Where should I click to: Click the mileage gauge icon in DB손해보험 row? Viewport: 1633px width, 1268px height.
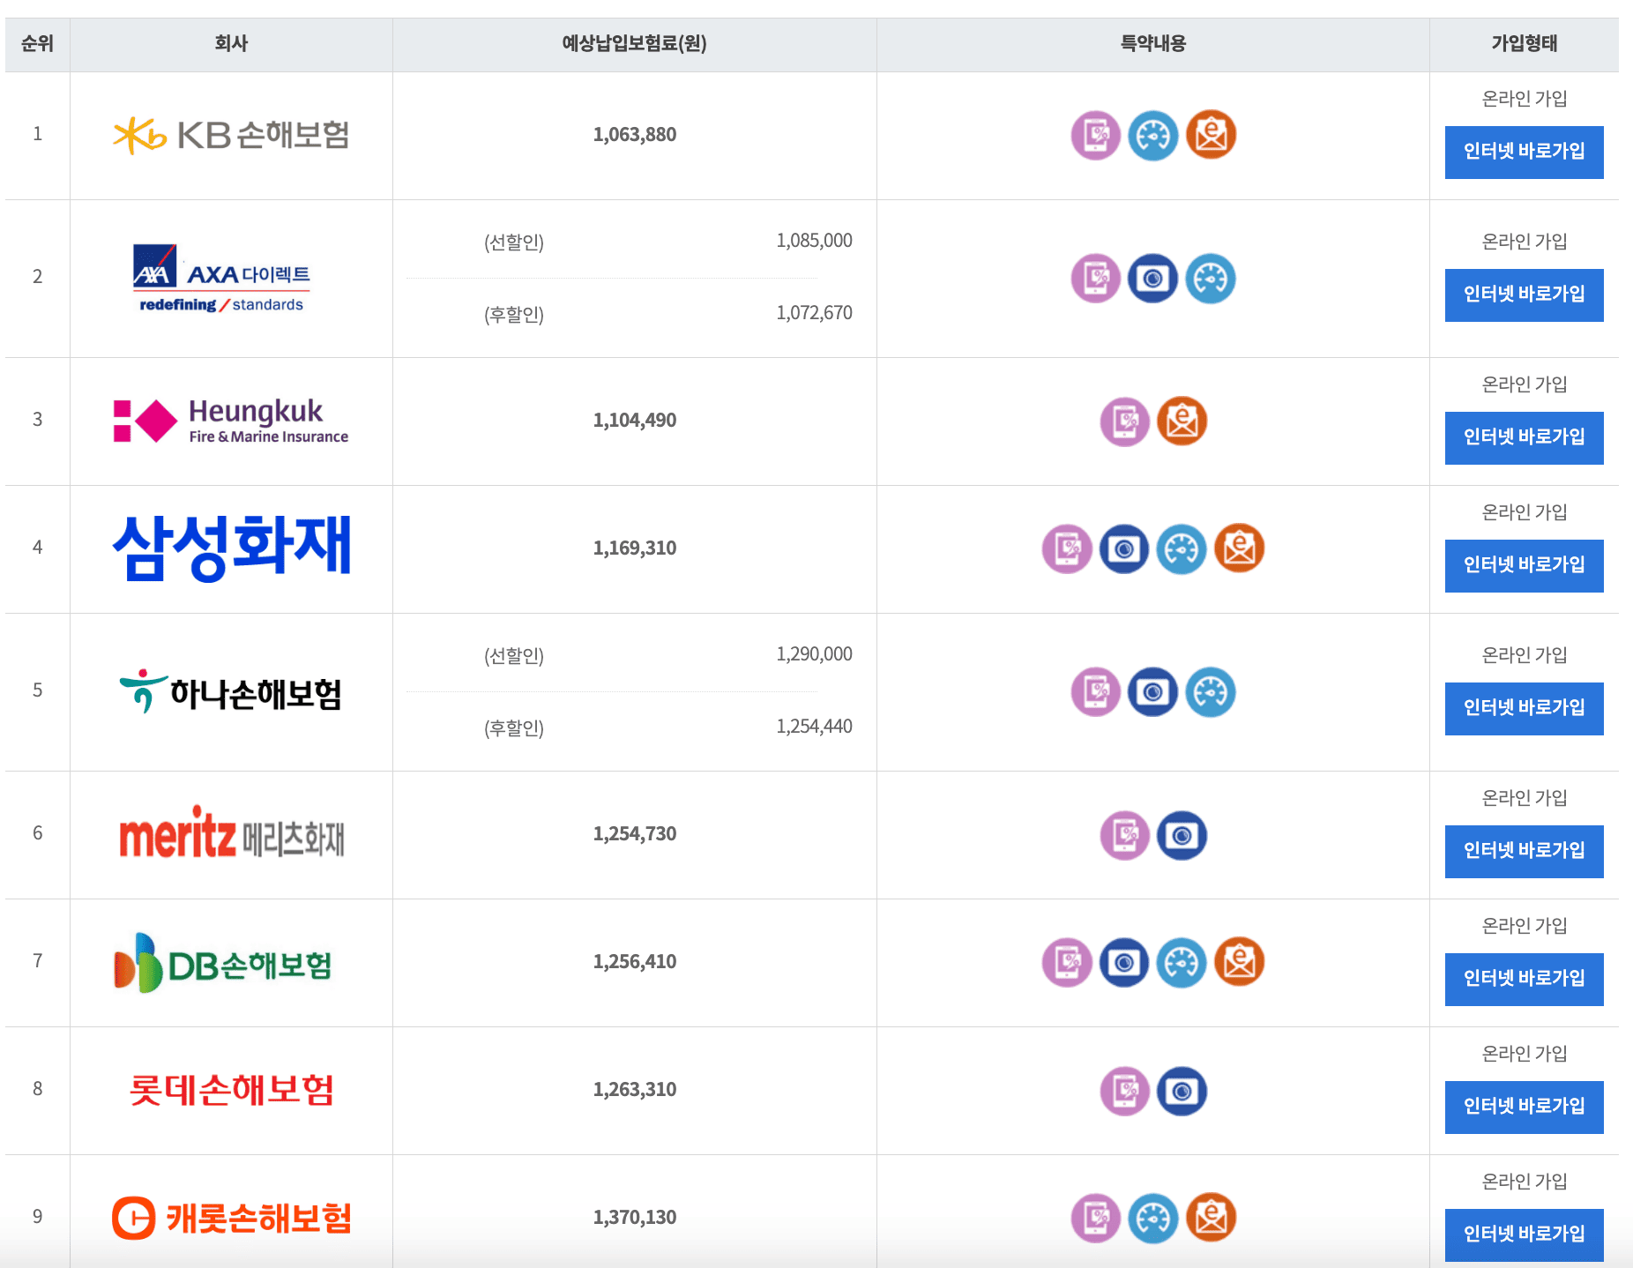tap(1182, 963)
